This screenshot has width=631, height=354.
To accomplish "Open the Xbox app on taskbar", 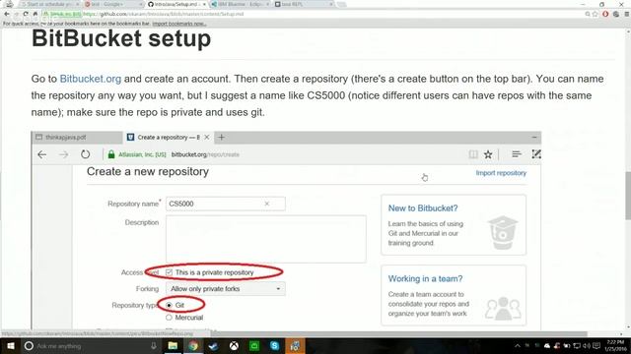I will coord(234,345).
